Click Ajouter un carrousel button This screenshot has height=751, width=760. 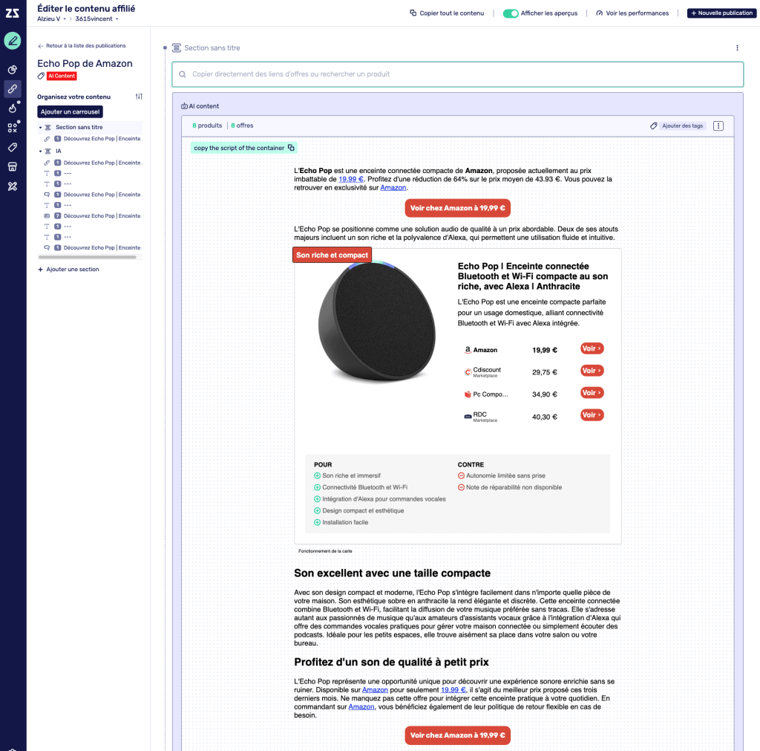click(x=70, y=112)
